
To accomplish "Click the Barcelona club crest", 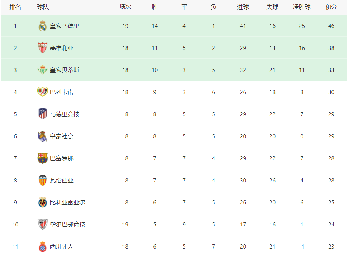I will pos(42,158).
